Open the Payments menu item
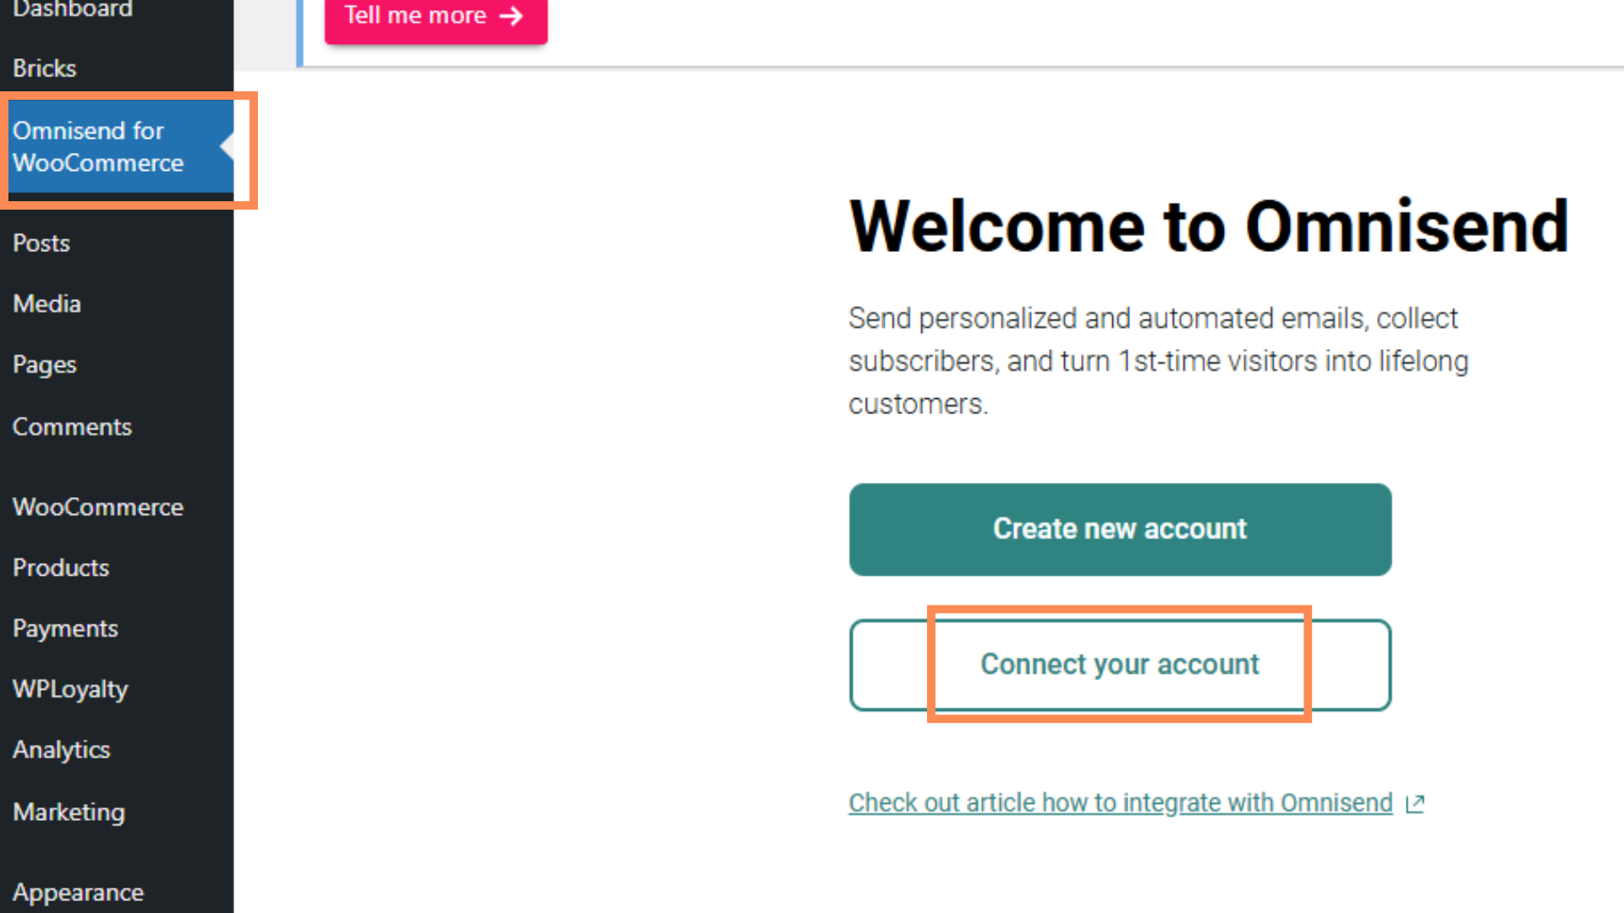 pos(65,629)
